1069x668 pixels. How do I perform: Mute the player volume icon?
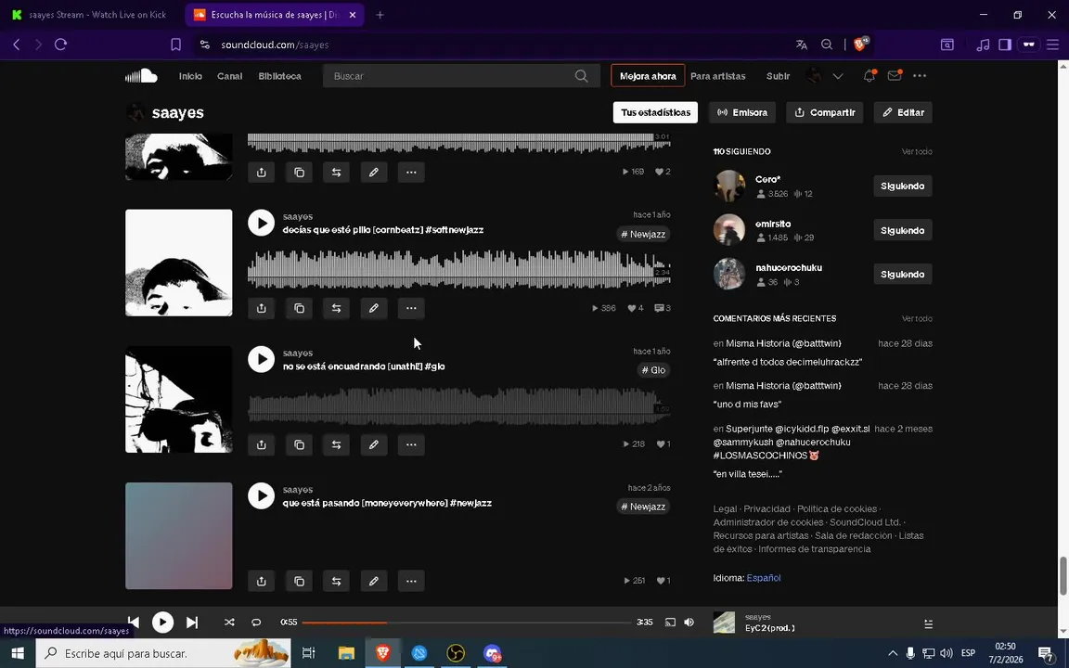click(689, 622)
